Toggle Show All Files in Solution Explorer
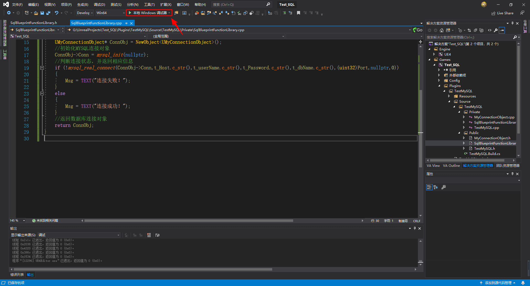 coord(448,30)
